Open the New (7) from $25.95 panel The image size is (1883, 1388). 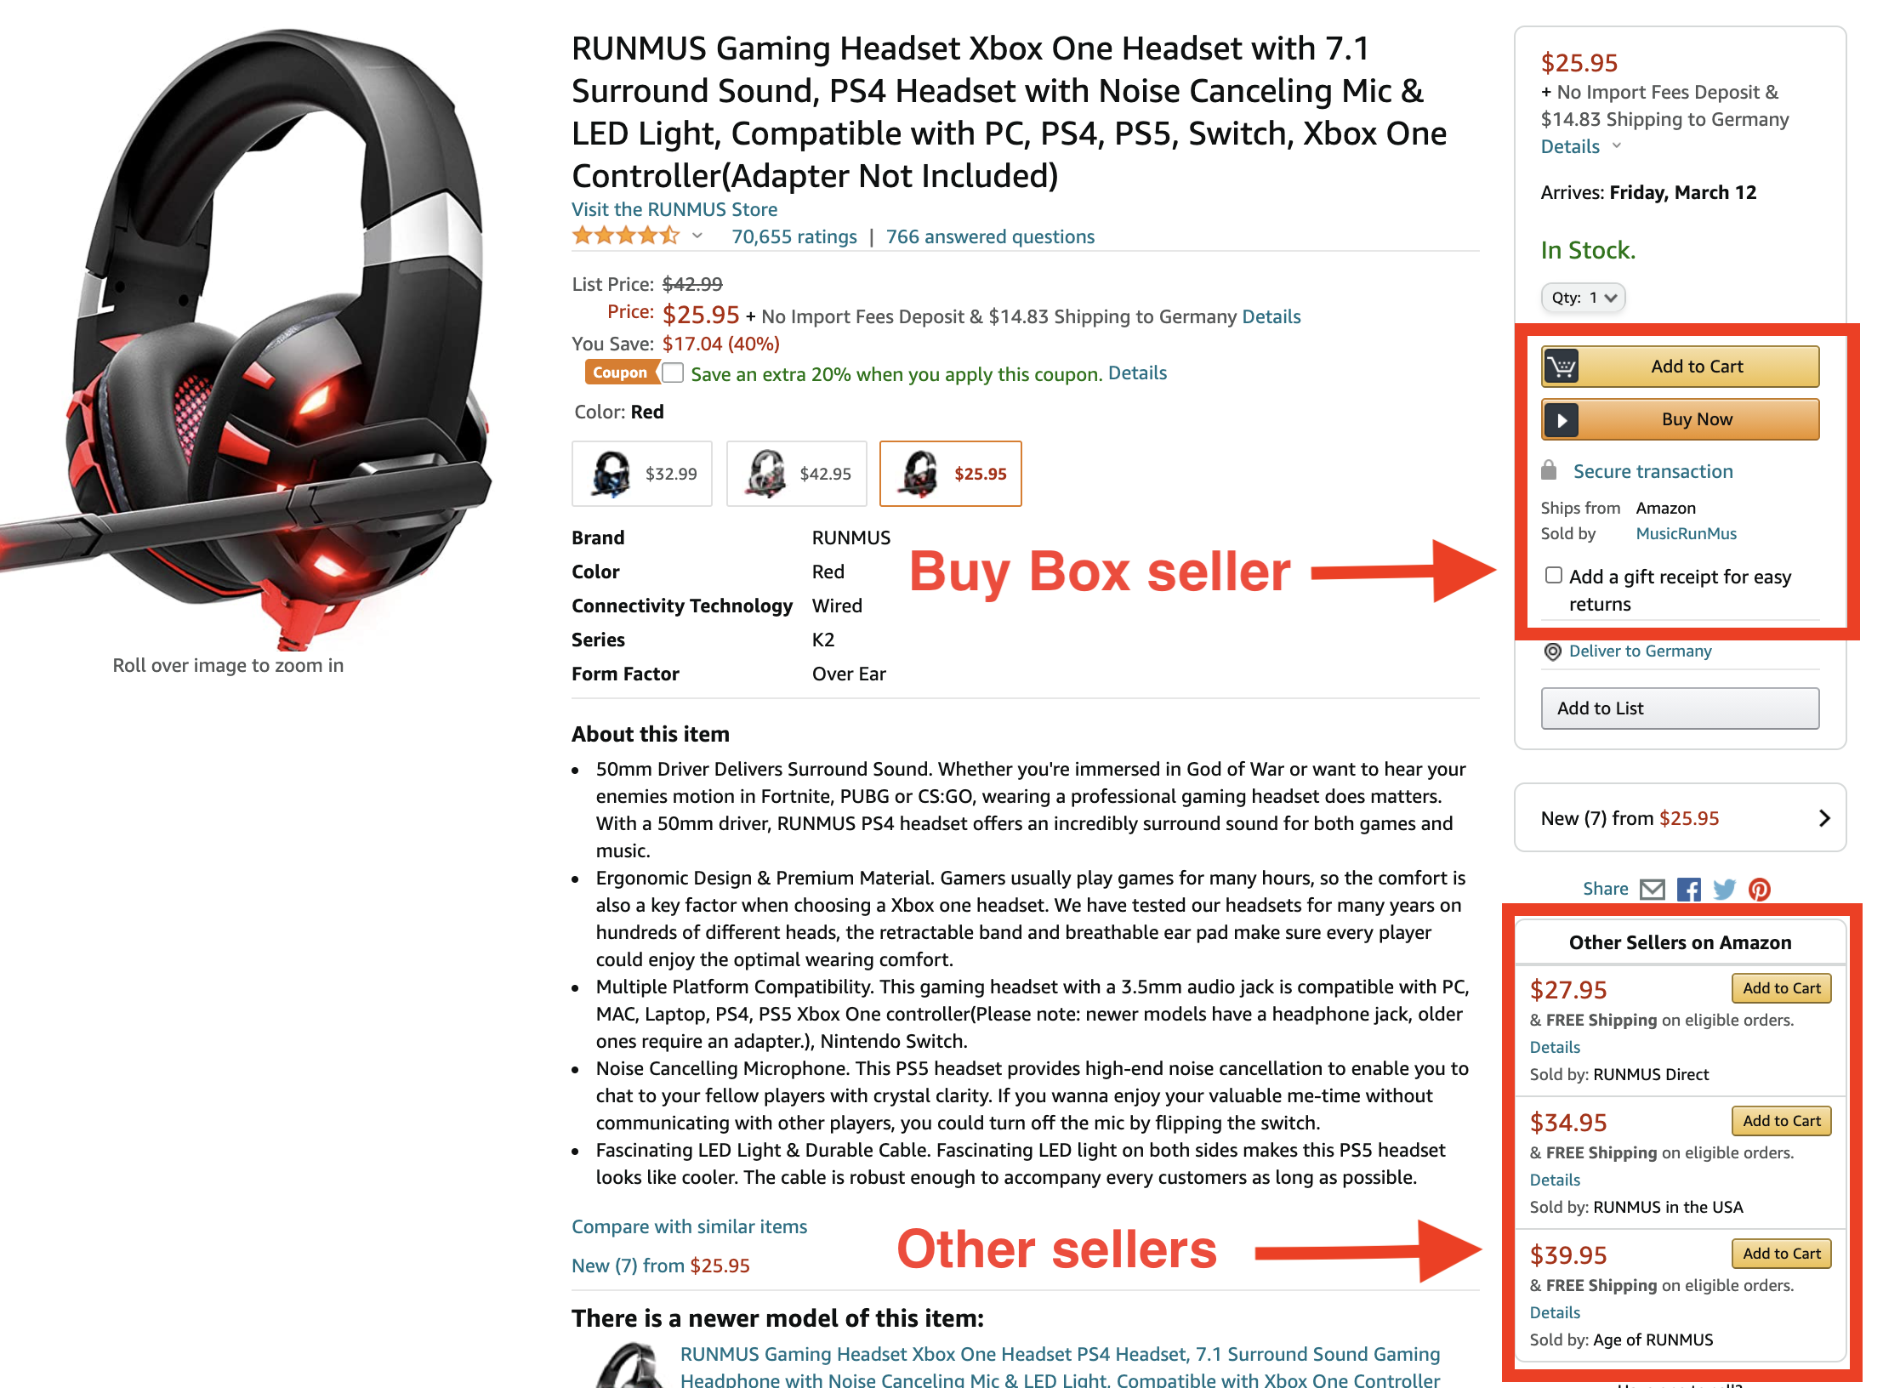(x=1680, y=818)
